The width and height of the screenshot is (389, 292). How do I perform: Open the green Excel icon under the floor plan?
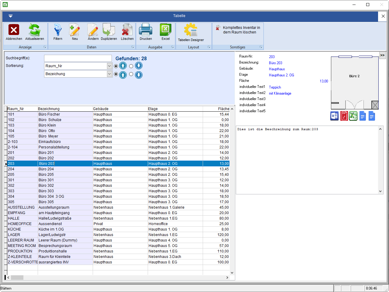tap(353, 116)
